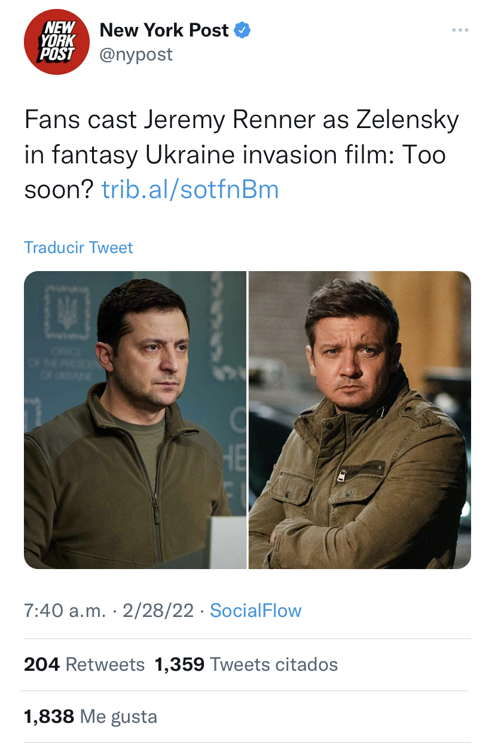Click the word Zelensky in tweet text
Image resolution: width=495 pixels, height=745 pixels.
pos(407,120)
